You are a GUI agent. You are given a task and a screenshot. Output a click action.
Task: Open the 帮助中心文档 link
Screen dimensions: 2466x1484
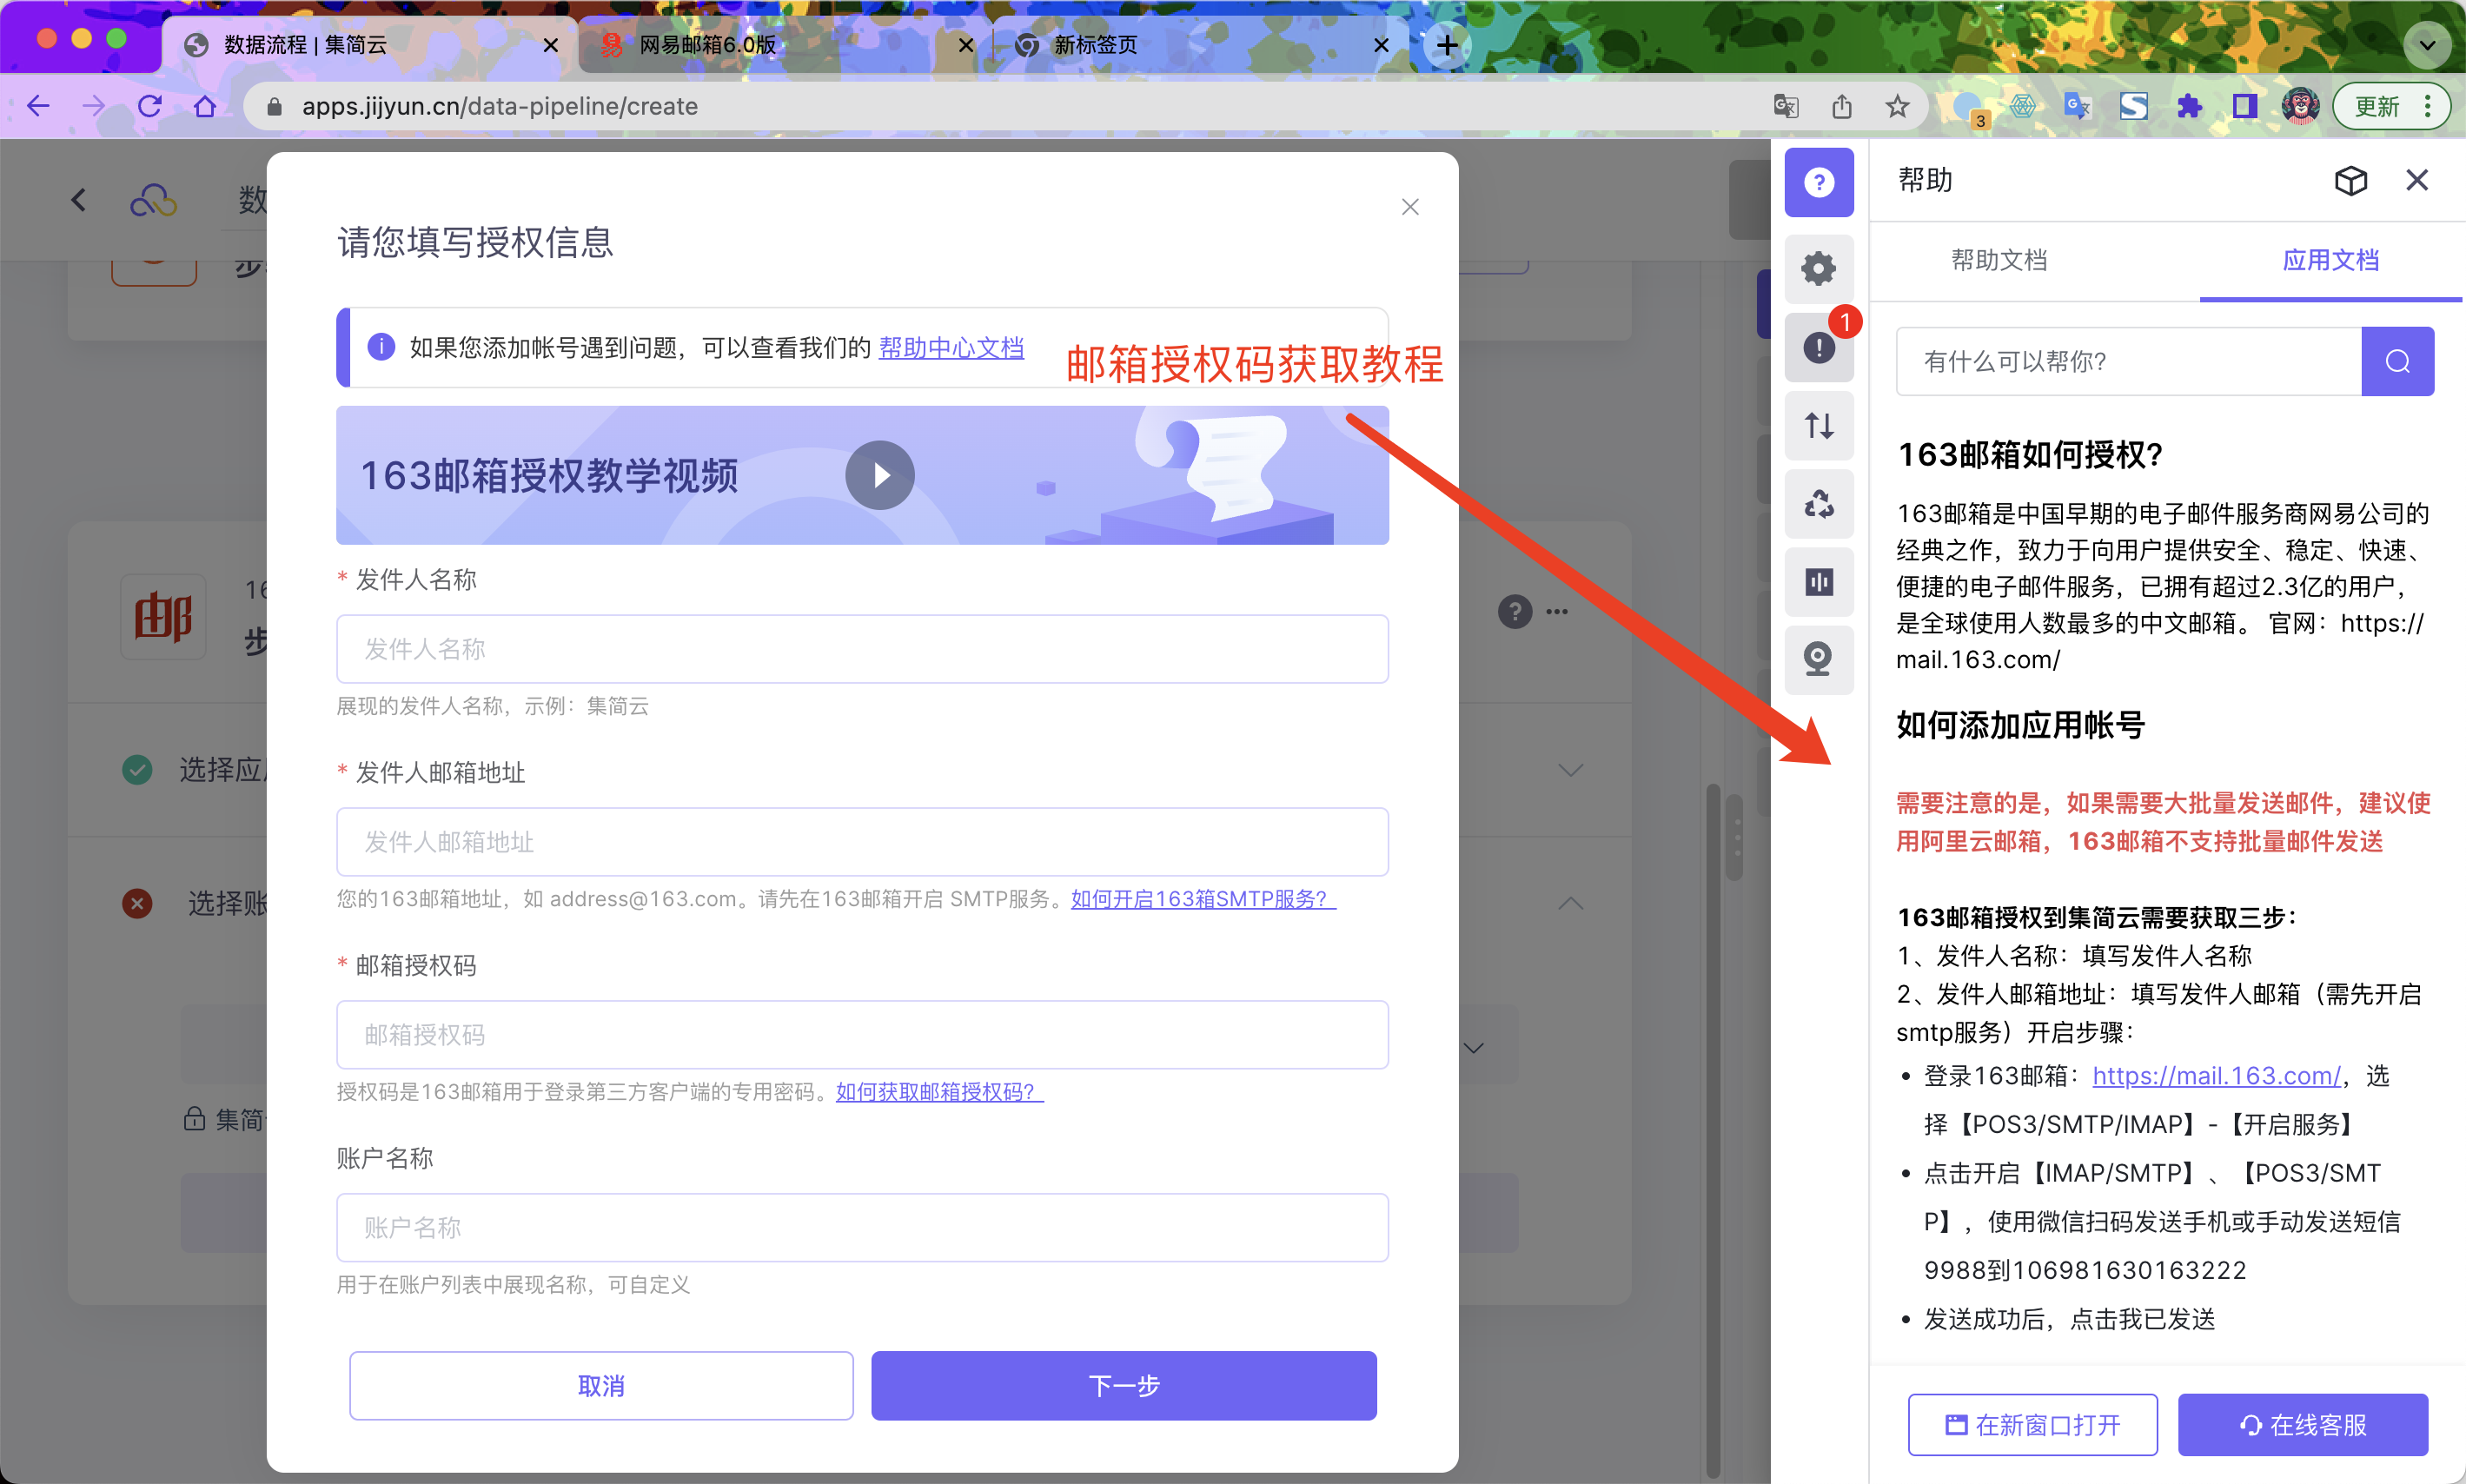point(950,348)
